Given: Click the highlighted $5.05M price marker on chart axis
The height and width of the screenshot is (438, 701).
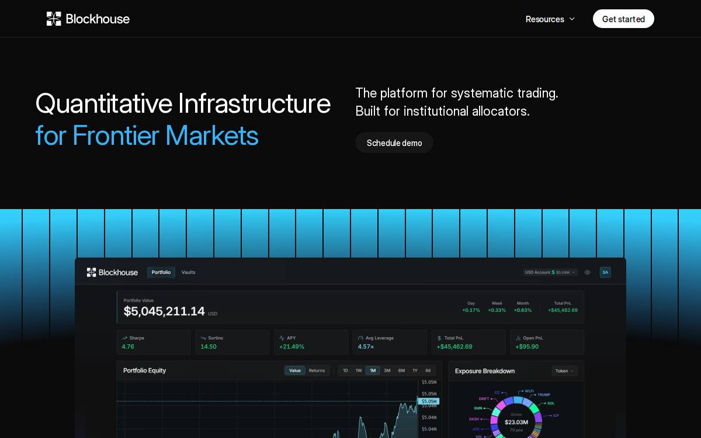Looking at the screenshot, I should 429,401.
